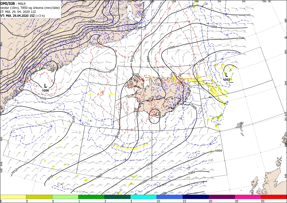Click the 1000 isobar label at bottom
The height and width of the screenshot is (203, 287).
click(164, 194)
